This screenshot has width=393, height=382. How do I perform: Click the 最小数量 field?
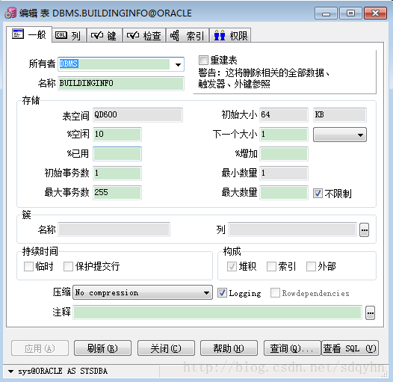coord(284,173)
